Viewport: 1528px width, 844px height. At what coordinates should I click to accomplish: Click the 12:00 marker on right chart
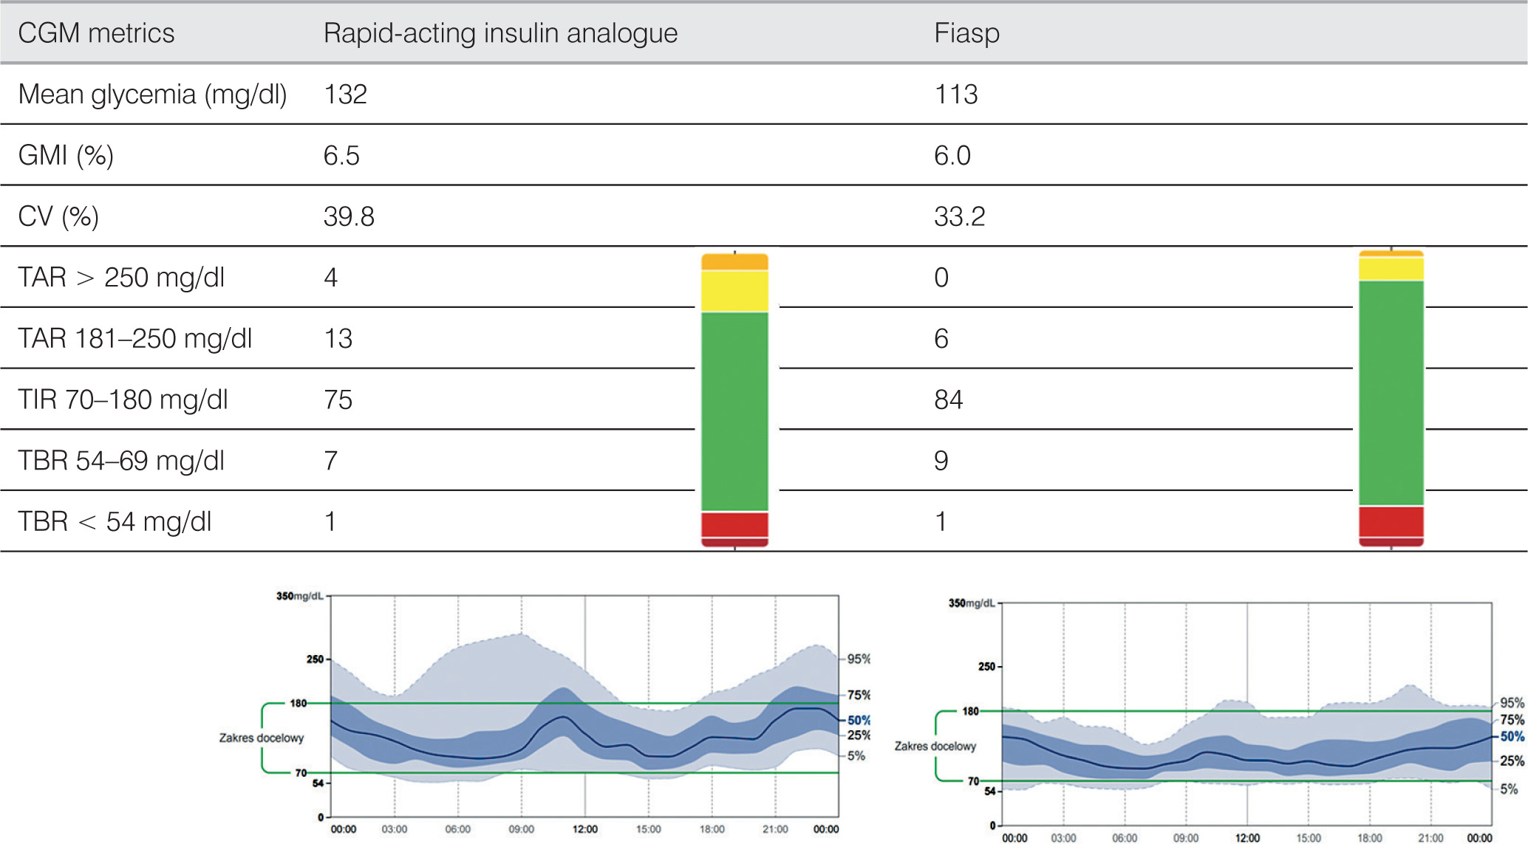click(1247, 837)
